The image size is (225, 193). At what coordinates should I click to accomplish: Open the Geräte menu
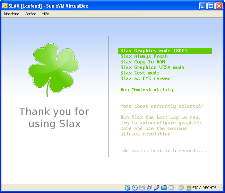[31, 14]
